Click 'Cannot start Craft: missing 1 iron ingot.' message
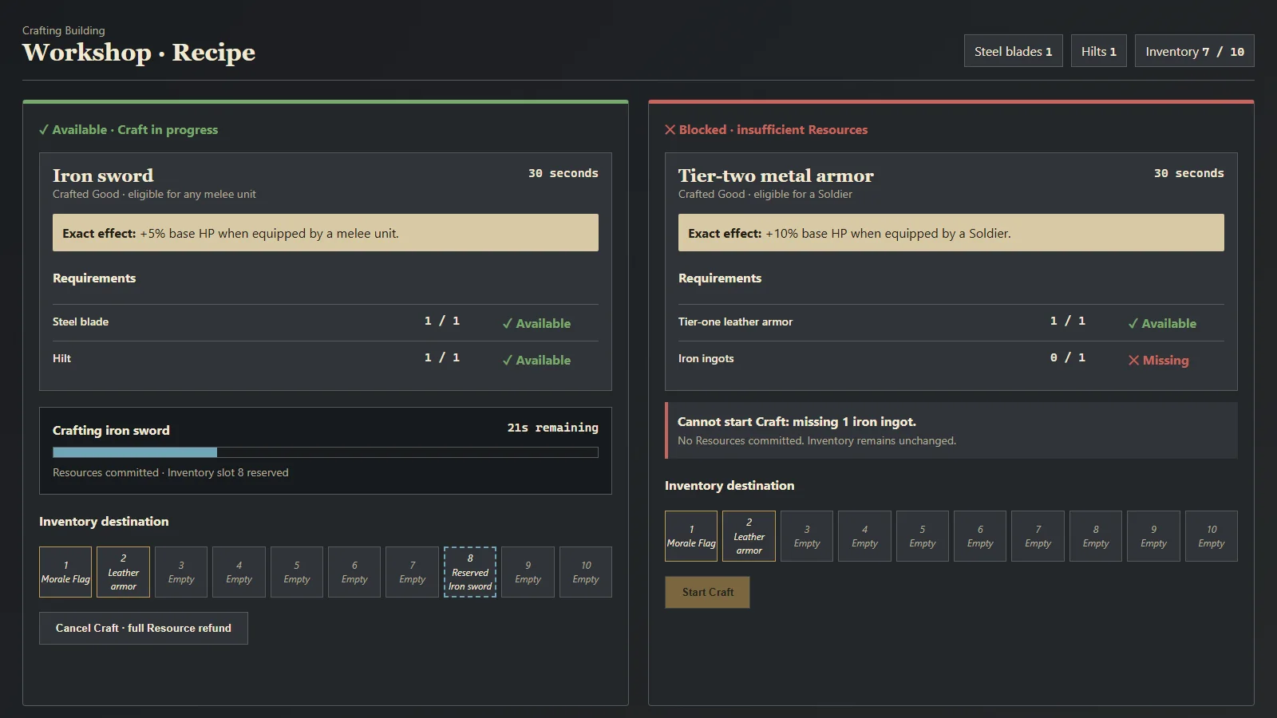This screenshot has width=1277, height=718. pyautogui.click(x=797, y=421)
